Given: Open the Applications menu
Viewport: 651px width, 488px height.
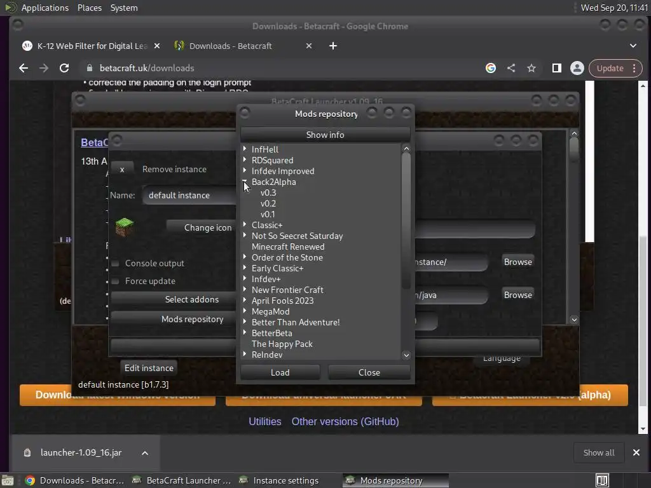Looking at the screenshot, I should click(45, 8).
